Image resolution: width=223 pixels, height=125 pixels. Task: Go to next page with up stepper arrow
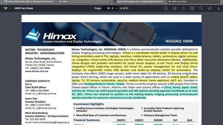pos(116,8)
